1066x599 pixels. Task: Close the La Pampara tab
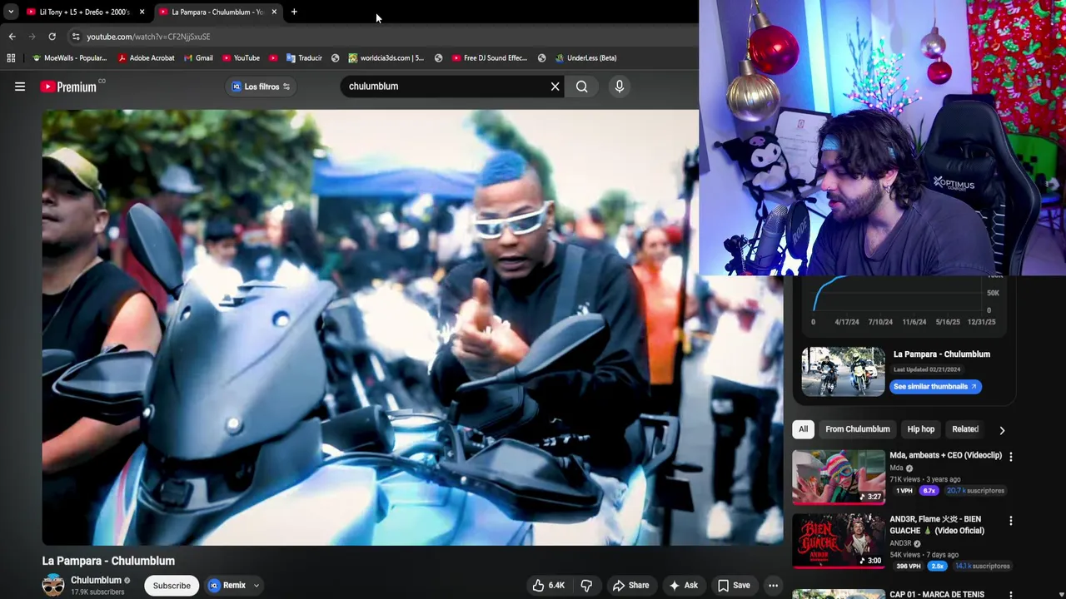pyautogui.click(x=274, y=12)
